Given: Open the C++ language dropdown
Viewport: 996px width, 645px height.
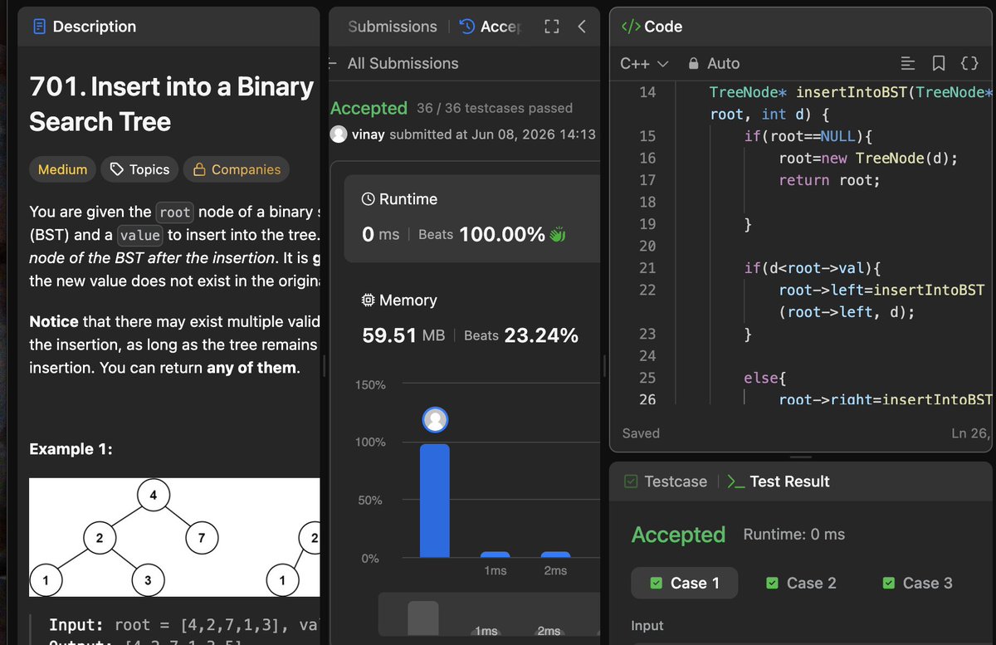Looking at the screenshot, I should click(x=644, y=63).
